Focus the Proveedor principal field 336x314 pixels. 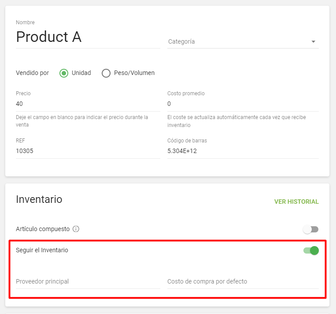tap(88, 281)
